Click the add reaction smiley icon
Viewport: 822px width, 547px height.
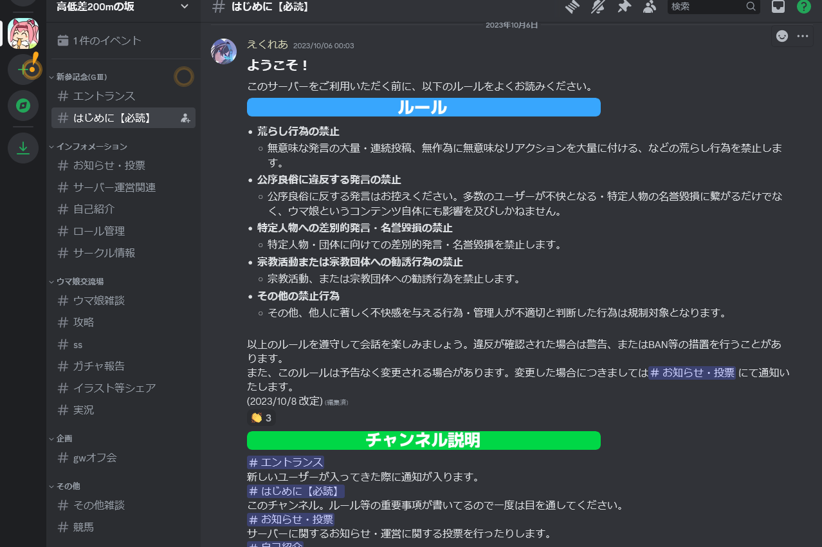point(782,36)
